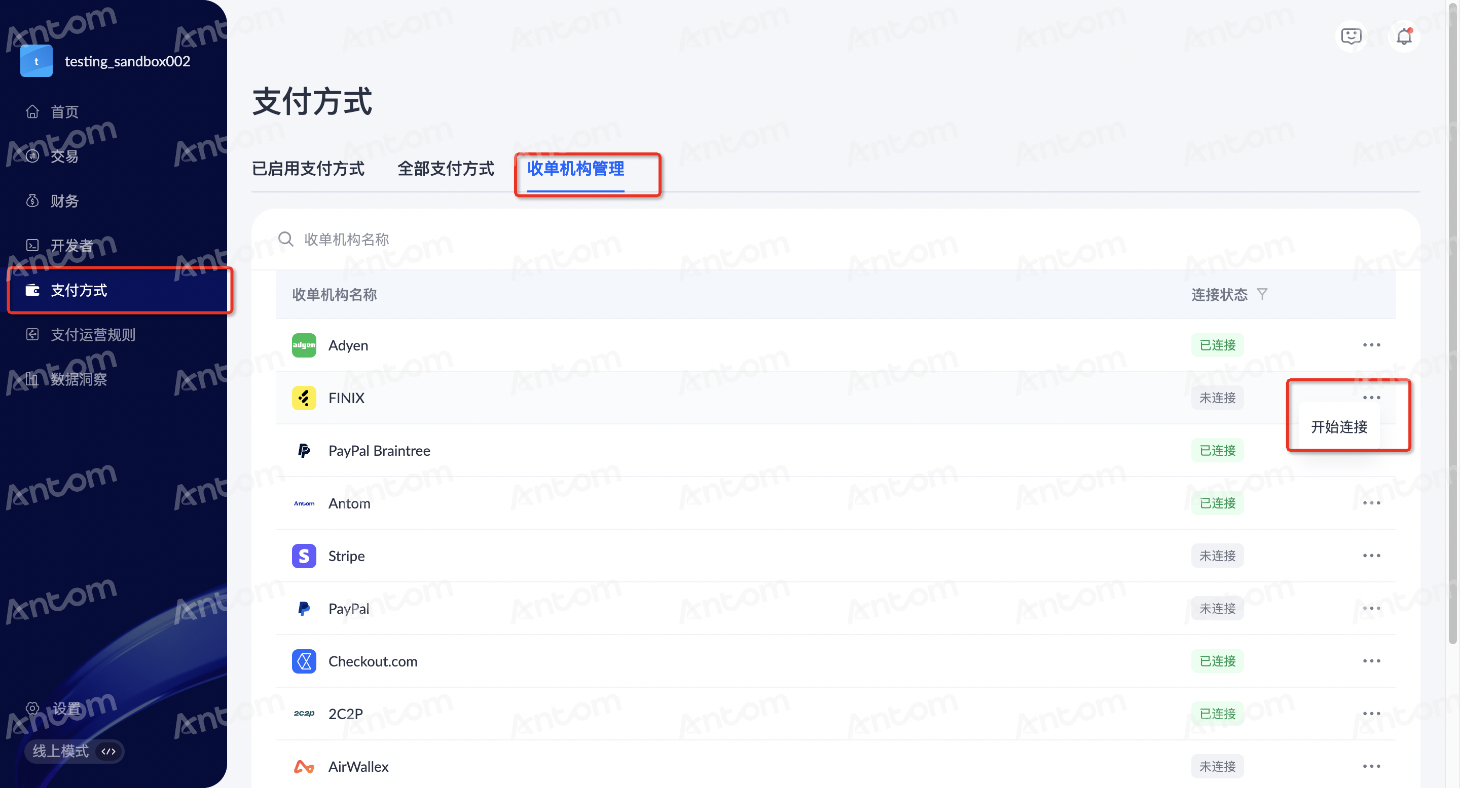1460x788 pixels.
Task: Open 数据洞察 in the sidebar
Action: [x=79, y=379]
